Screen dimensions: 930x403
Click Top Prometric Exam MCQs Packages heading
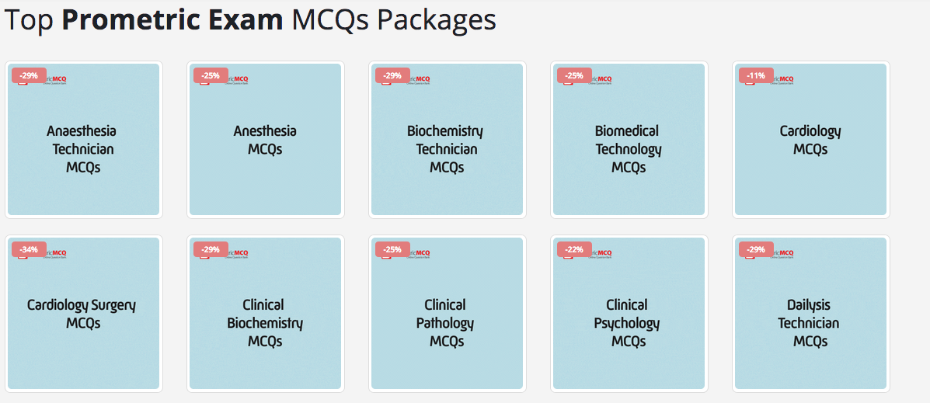250,20
